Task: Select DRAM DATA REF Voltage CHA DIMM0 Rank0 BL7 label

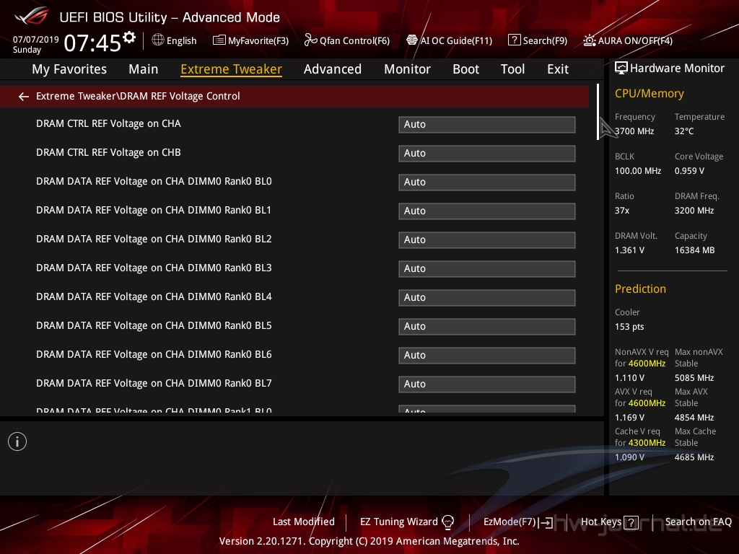Action: [x=154, y=383]
